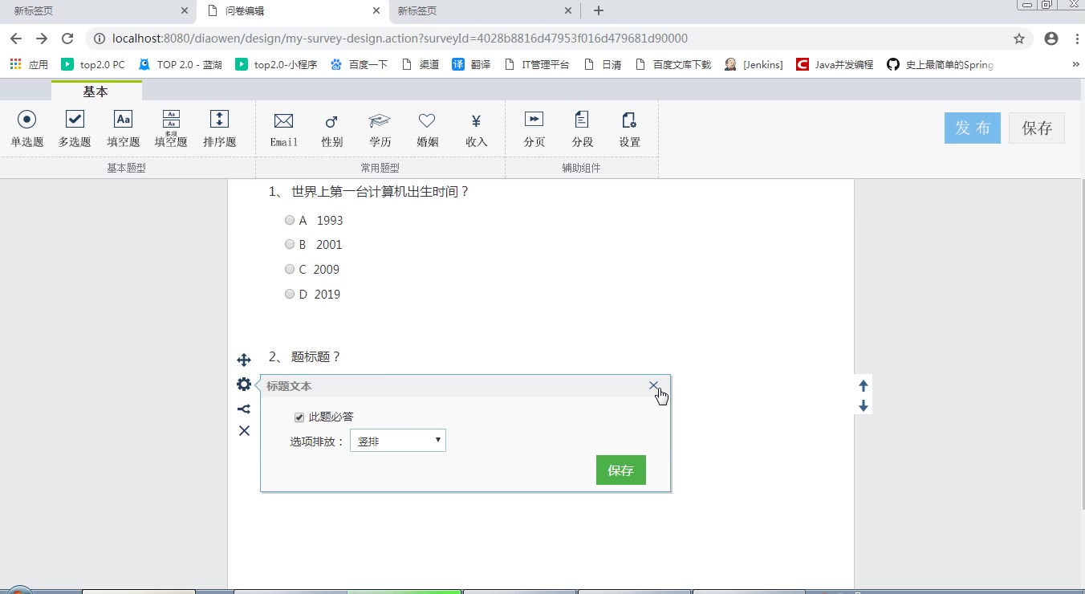Click the move handle beside question 2
This screenshot has width=1085, height=594.
tap(244, 360)
